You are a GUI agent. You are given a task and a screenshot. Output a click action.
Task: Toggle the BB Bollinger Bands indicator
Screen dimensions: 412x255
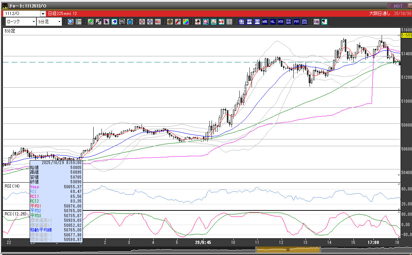257,22
